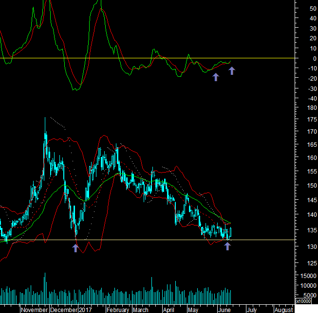Select the 30 value on the oscillator axis
The height and width of the screenshot is (313, 318).
(x=313, y=29)
